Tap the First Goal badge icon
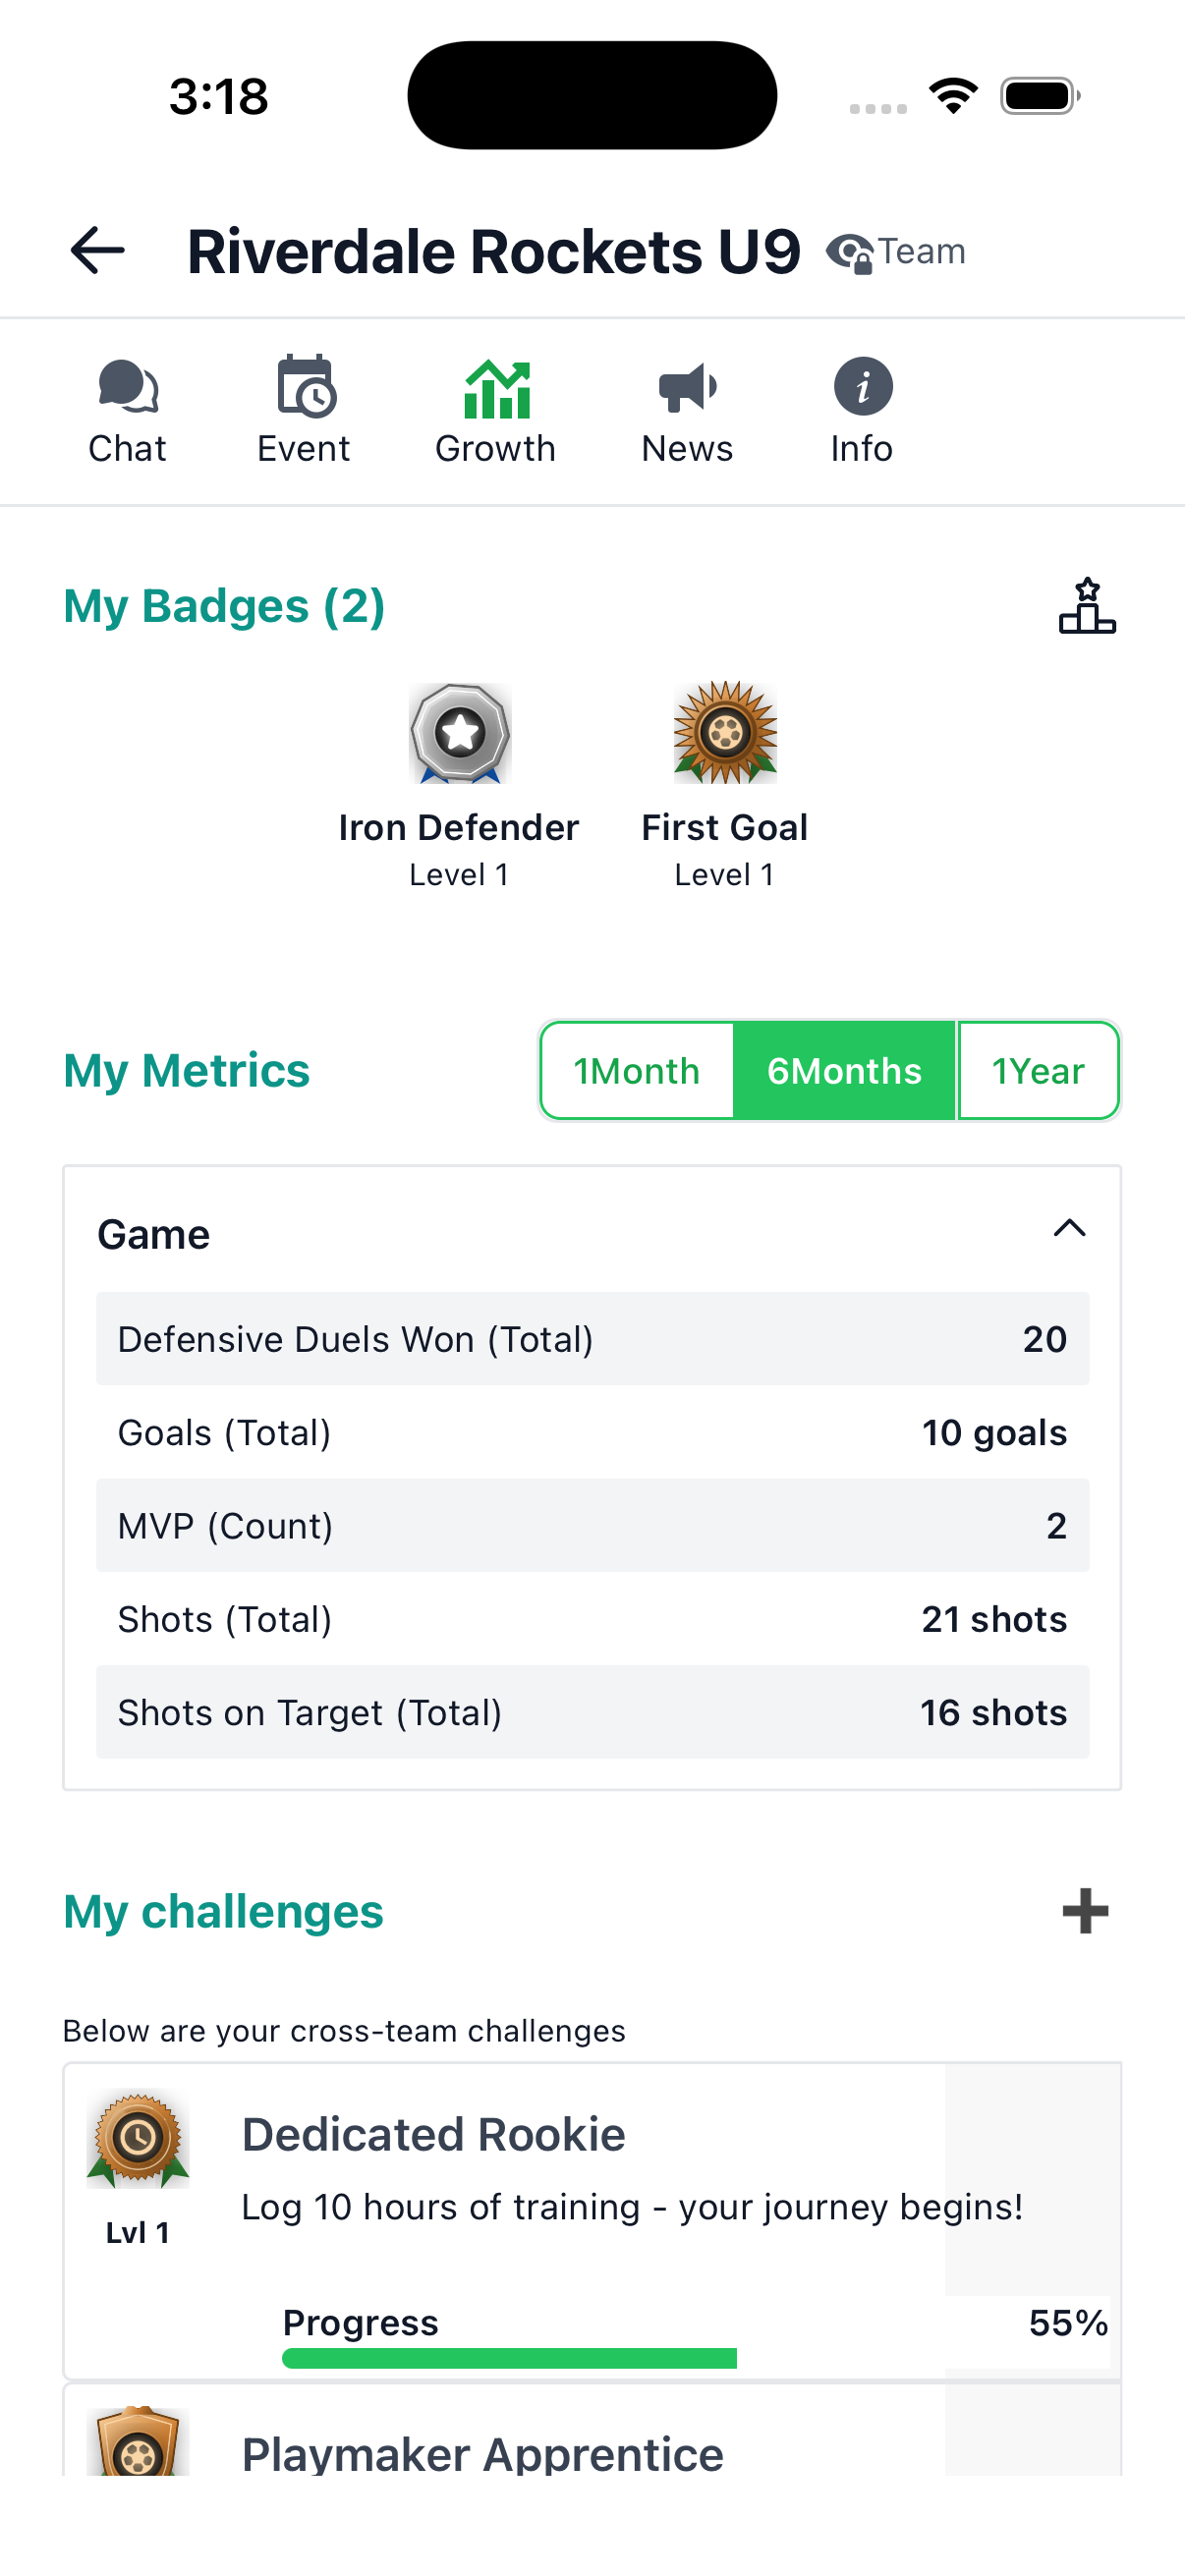 coord(725,733)
